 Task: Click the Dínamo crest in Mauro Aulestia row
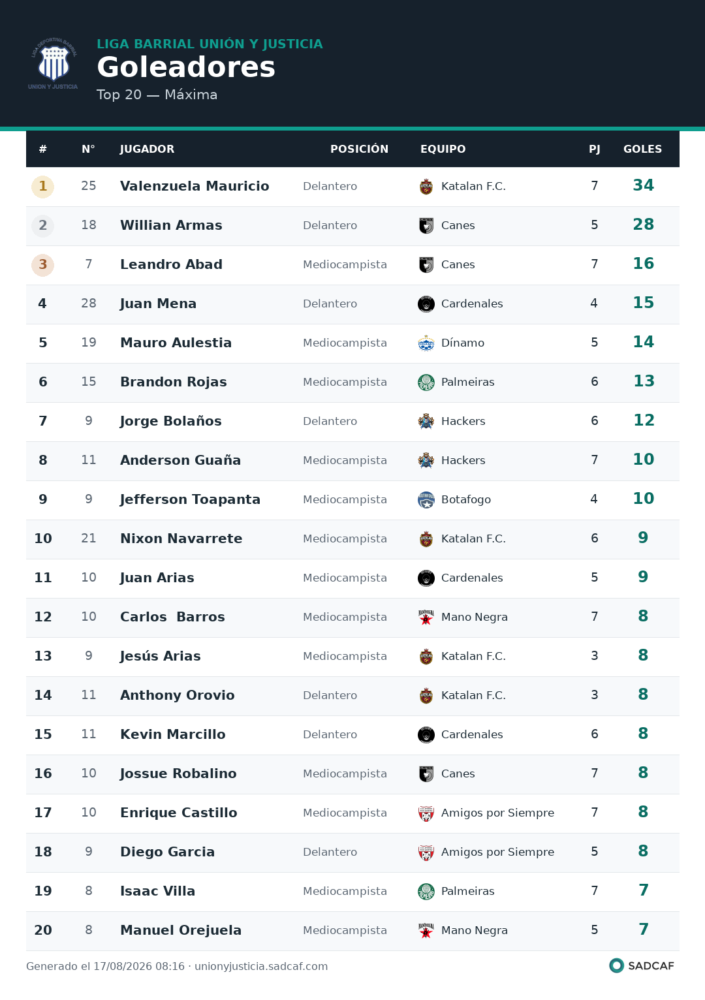pyautogui.click(x=426, y=343)
